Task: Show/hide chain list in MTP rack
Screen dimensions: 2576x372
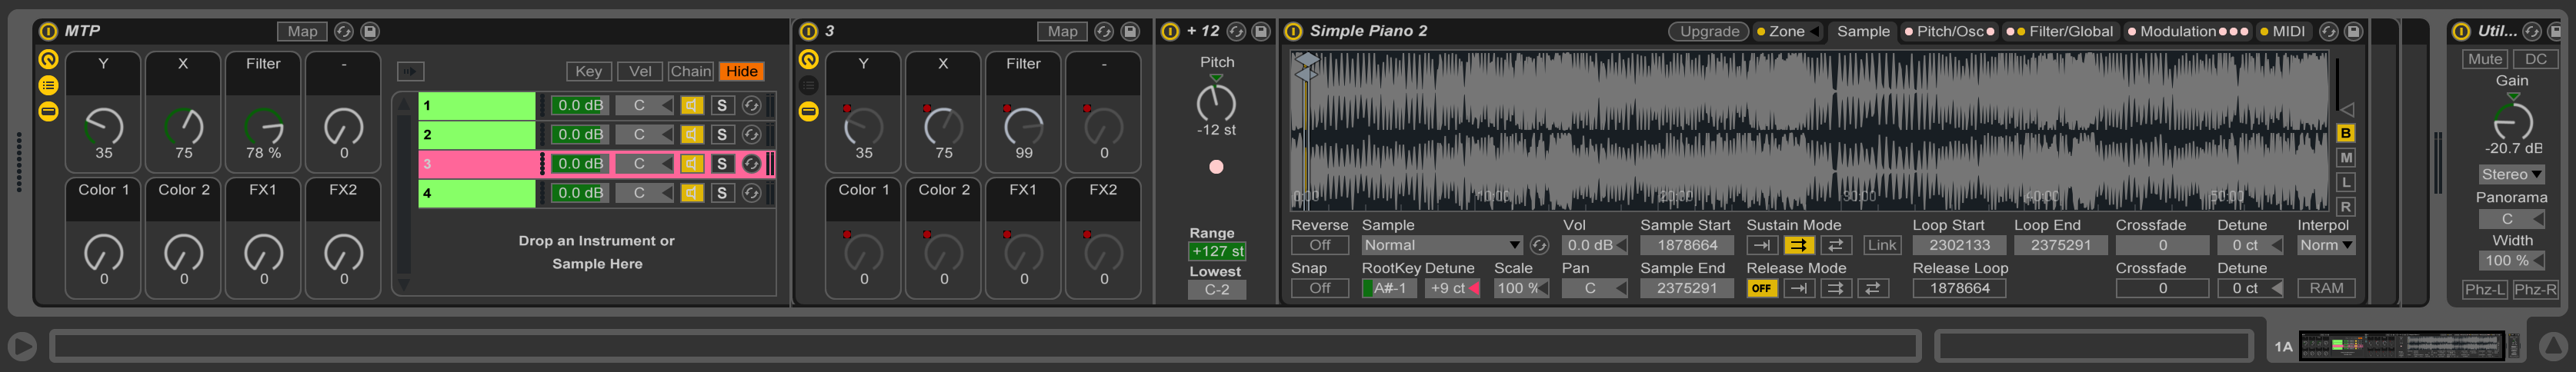Action: [x=48, y=86]
